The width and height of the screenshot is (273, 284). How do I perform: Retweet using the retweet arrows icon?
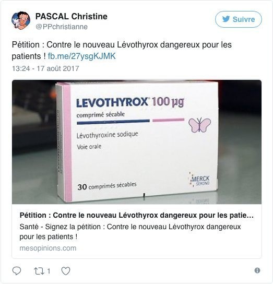click(x=39, y=271)
